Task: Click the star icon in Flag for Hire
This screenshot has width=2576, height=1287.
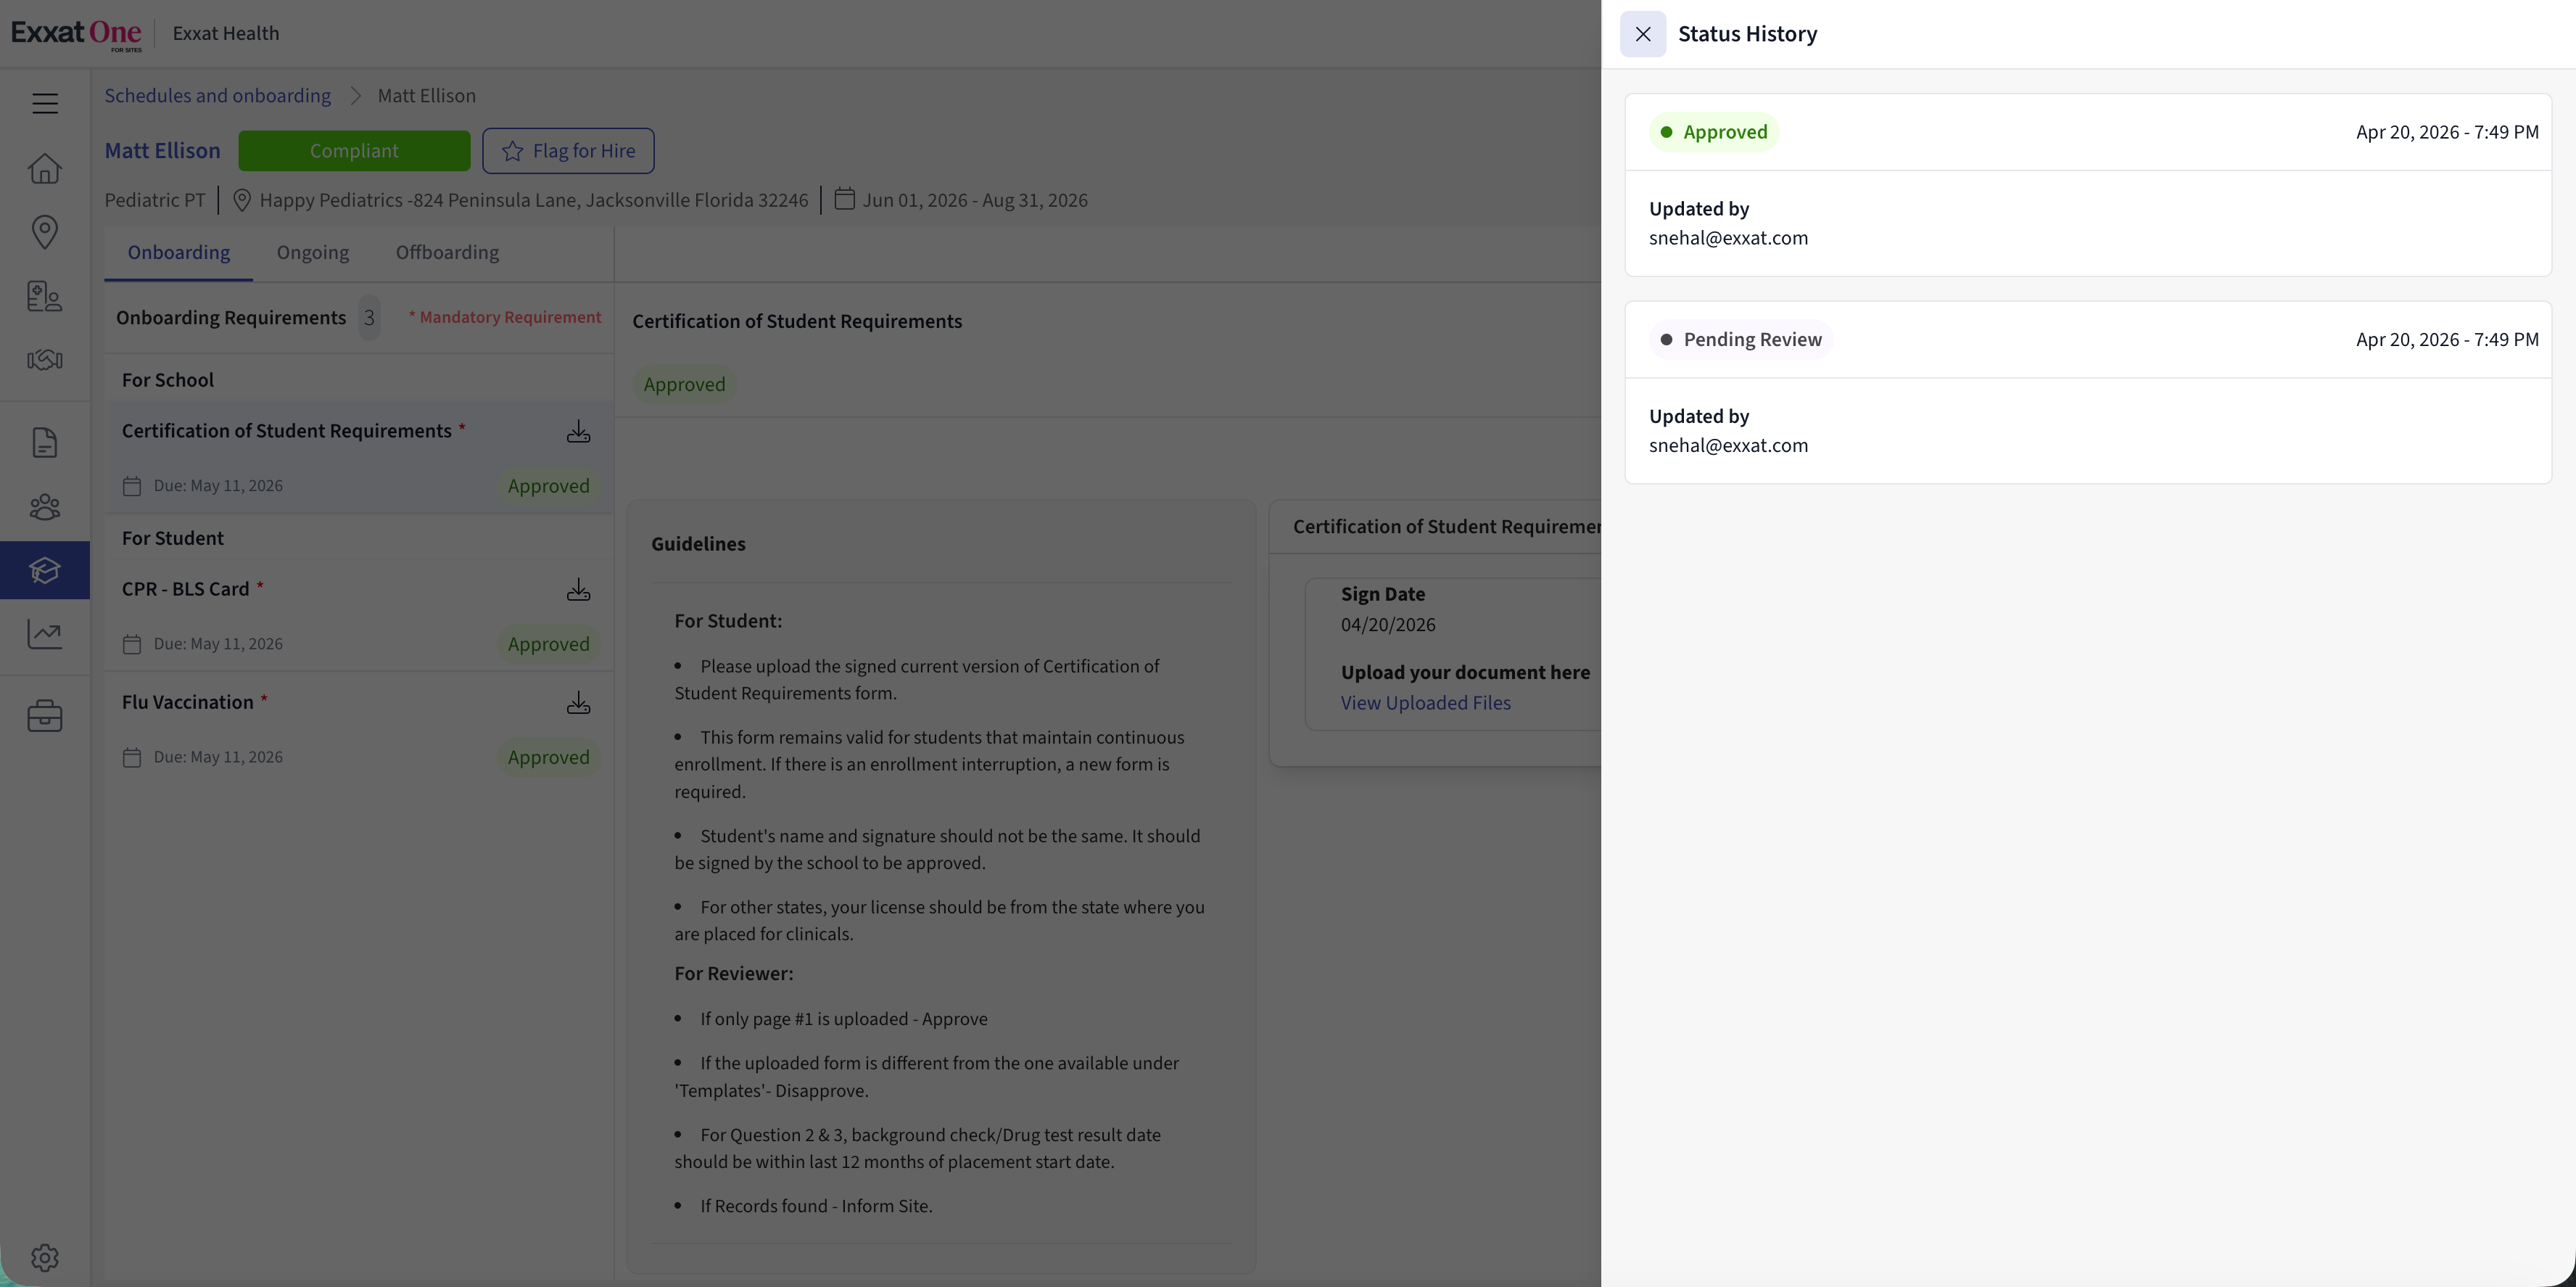Action: 513,151
